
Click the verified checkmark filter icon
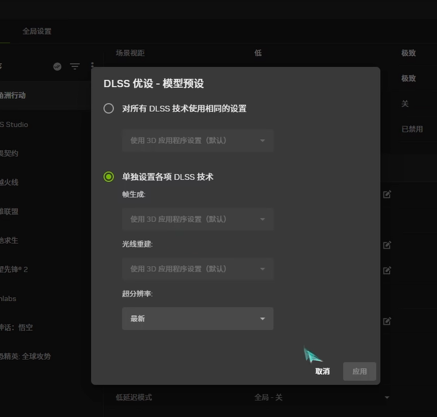click(58, 66)
